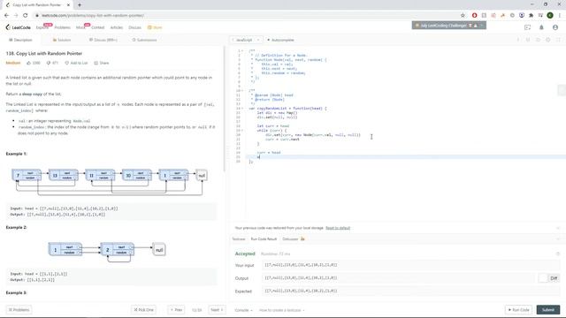This screenshot has height=318, width=566.
Task: Go back in browser history
Action: click(x=6, y=15)
